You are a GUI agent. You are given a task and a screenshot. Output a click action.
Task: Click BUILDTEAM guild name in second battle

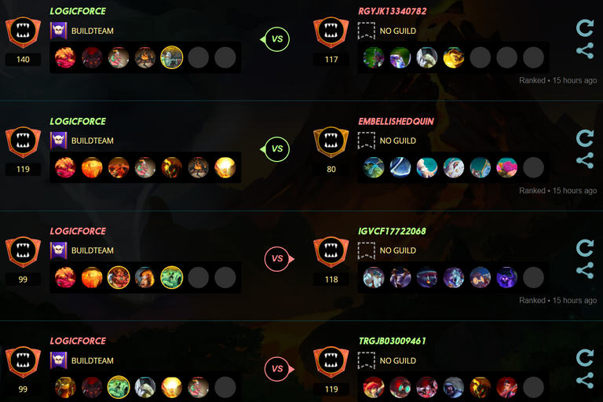tap(93, 141)
